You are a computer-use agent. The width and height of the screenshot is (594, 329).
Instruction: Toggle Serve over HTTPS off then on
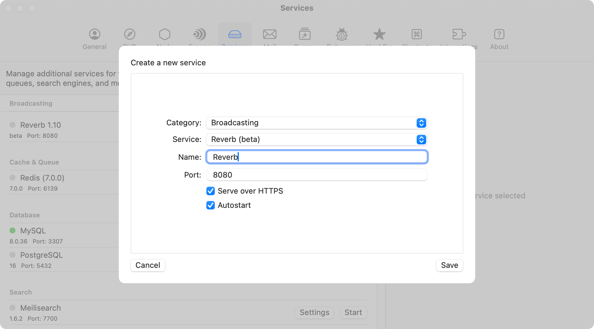point(210,191)
